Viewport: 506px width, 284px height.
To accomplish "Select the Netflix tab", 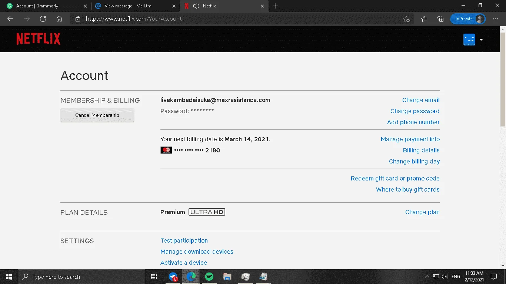I will click(x=224, y=6).
